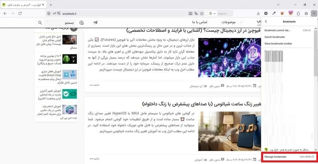Go back from the Bookmarks panel

pyautogui.click(x=266, y=21)
